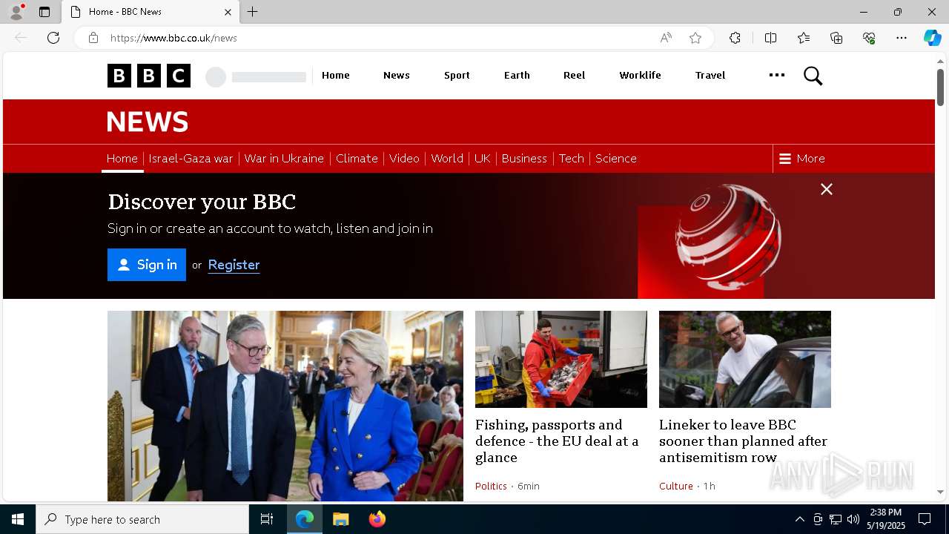Launch Firefox from the taskbar

(377, 519)
